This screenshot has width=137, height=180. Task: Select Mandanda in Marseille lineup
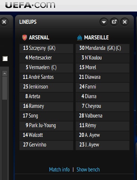pyautogui.click(x=103, y=48)
